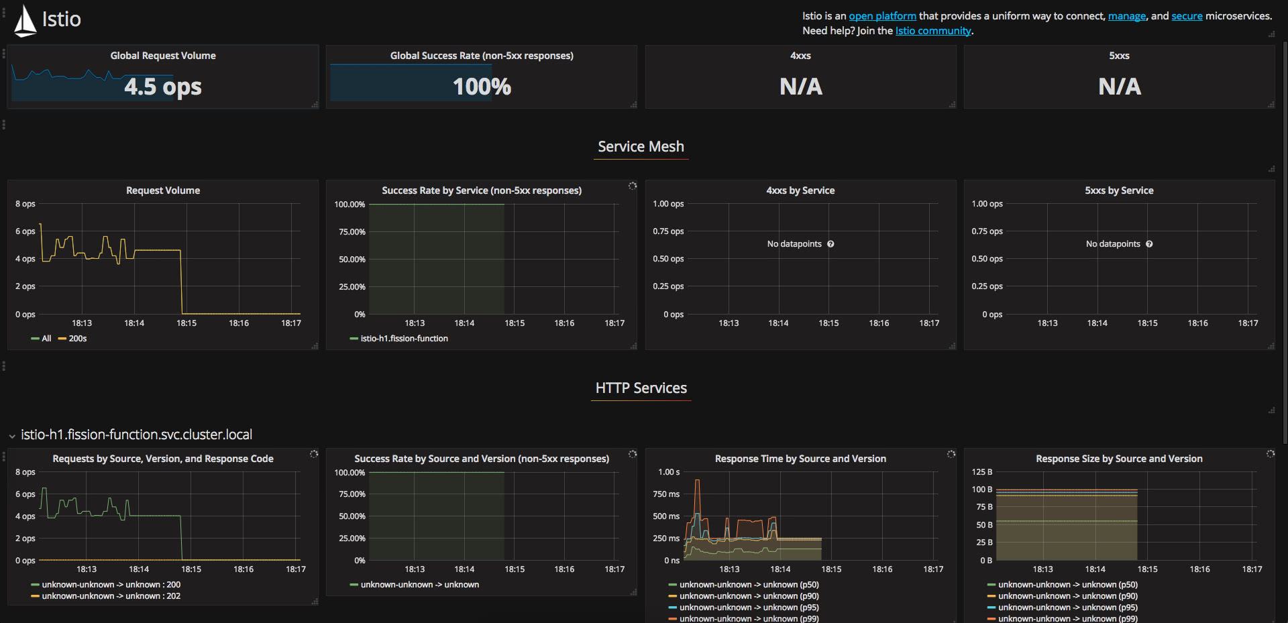This screenshot has width=1288, height=623.
Task: Click spinner icon on Response Size by Source panel
Action: 1270,454
